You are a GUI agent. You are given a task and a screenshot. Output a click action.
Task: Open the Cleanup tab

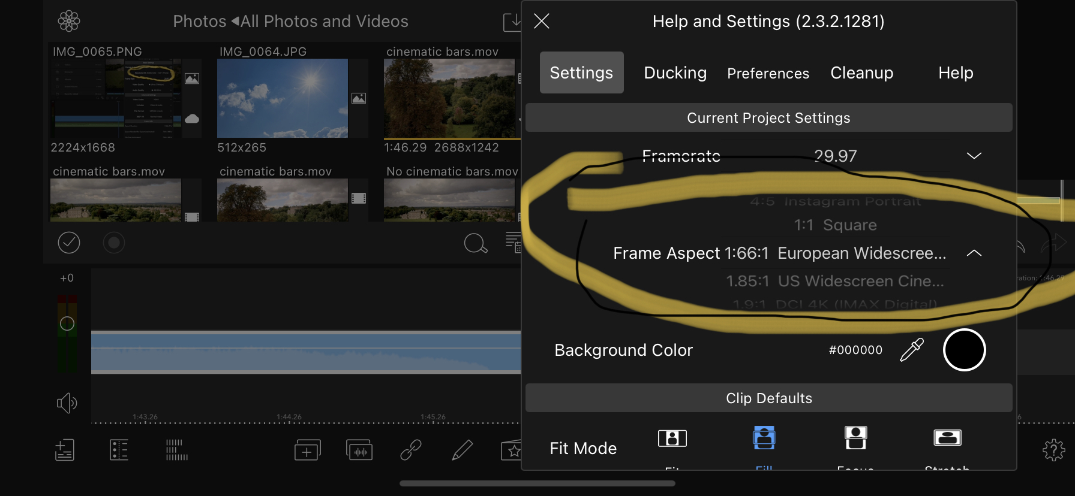pyautogui.click(x=861, y=73)
